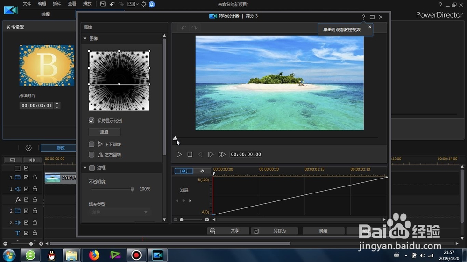Image resolution: width=467 pixels, height=262 pixels.
Task: Uncheck keep aspect ratio checkbox
Action: [x=92, y=120]
